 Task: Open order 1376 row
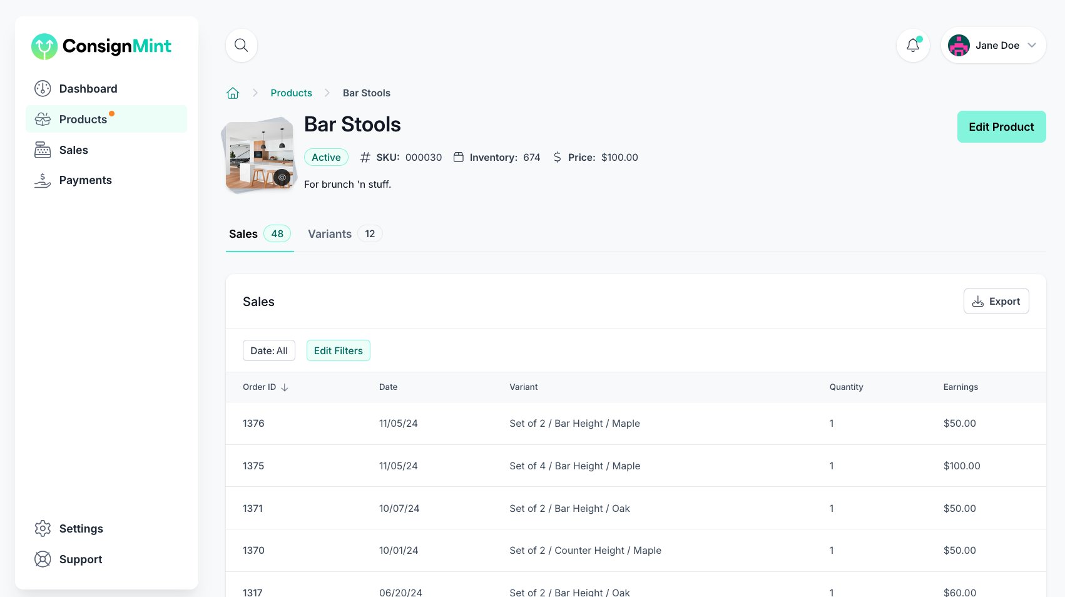636,424
